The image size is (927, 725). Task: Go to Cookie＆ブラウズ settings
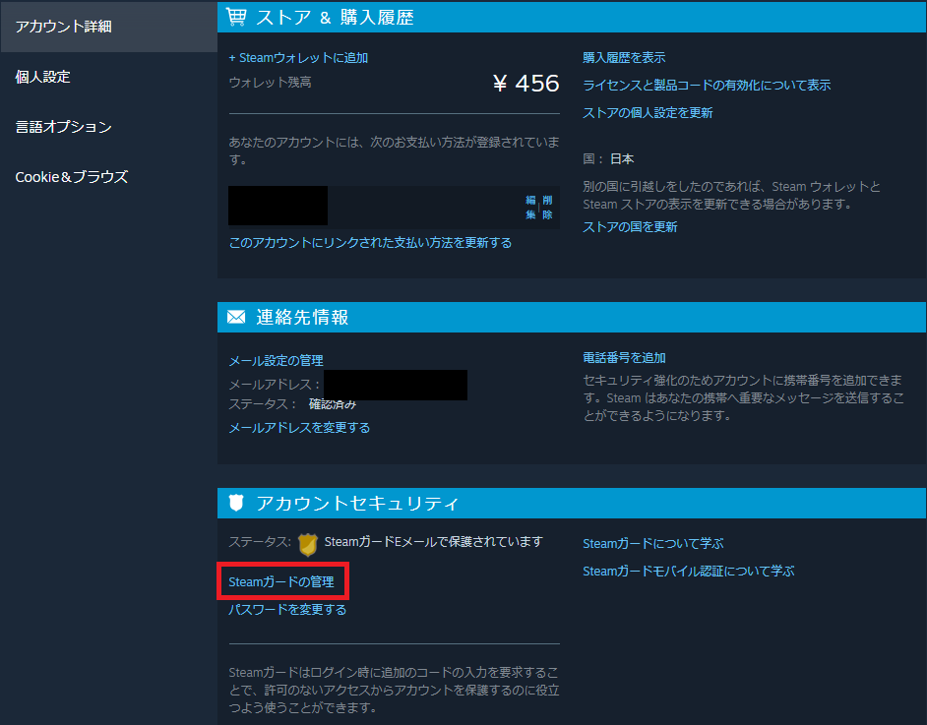coord(72,177)
